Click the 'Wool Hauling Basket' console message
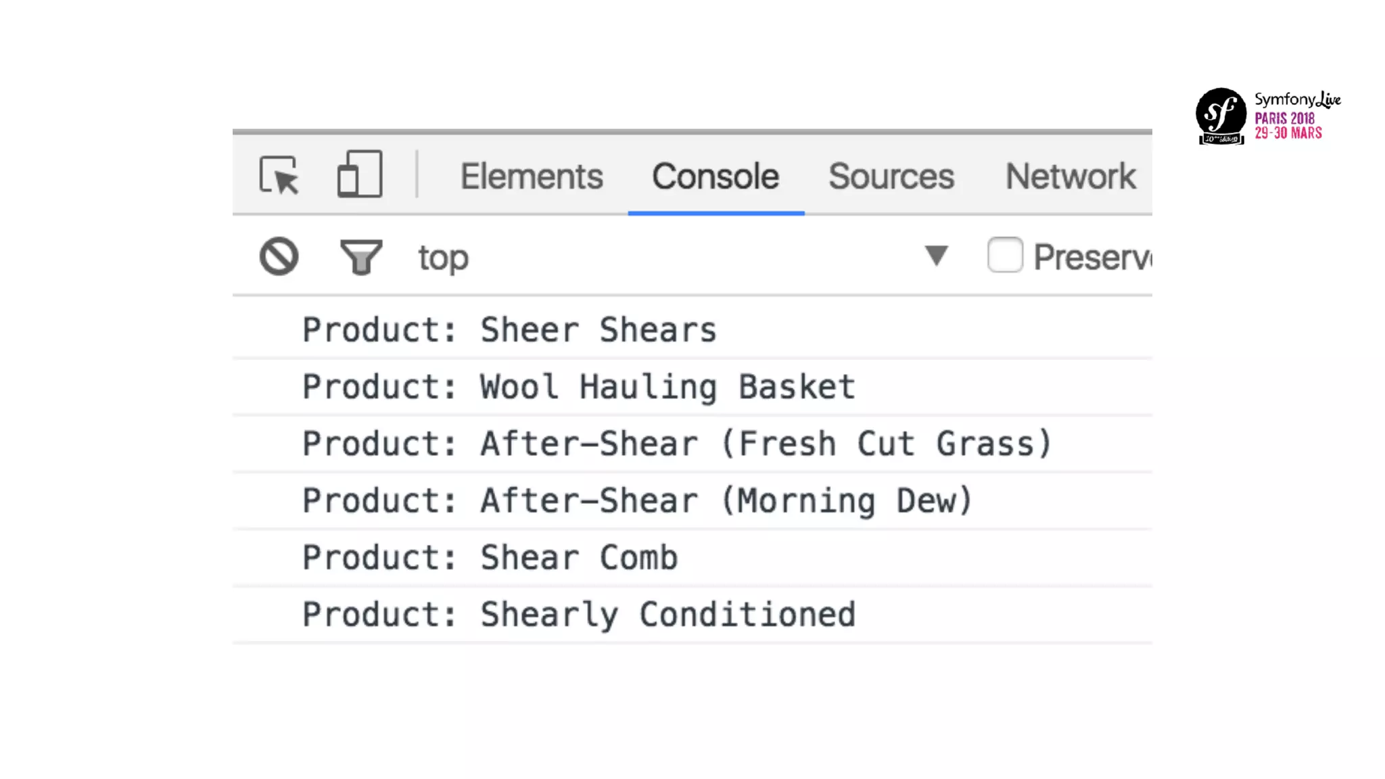The width and height of the screenshot is (1385, 779). (x=579, y=387)
